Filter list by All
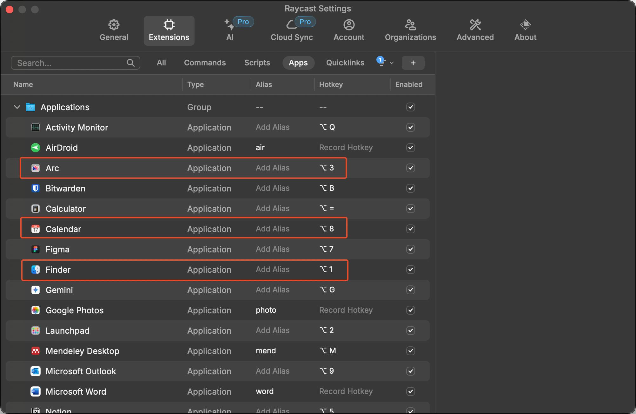 (x=161, y=63)
